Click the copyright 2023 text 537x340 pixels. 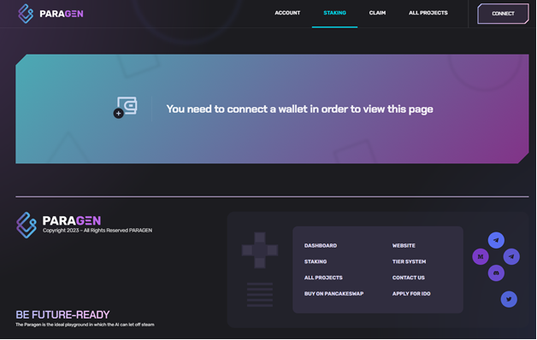point(97,231)
